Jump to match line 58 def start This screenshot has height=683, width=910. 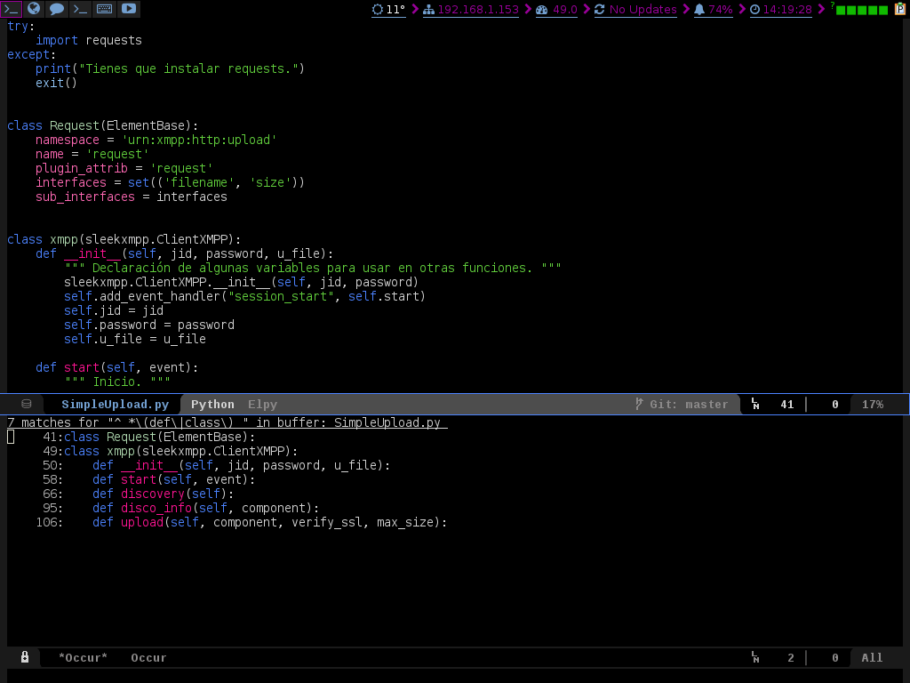pyautogui.click(x=148, y=479)
